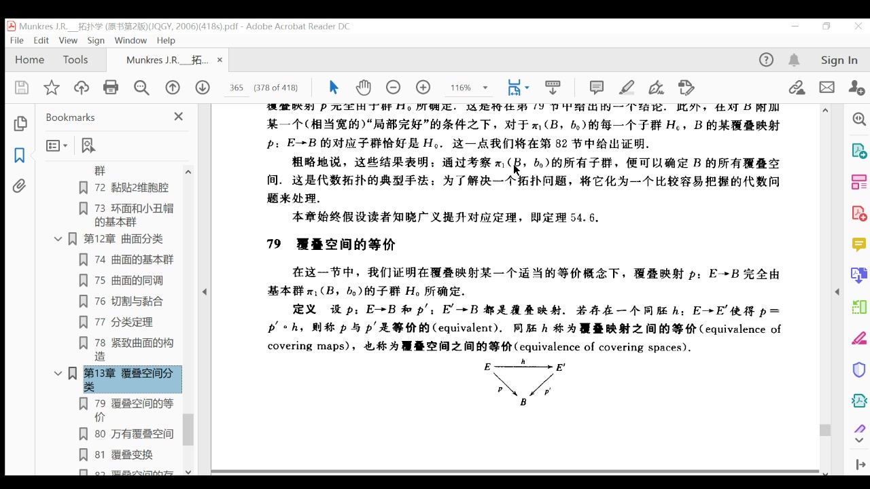Zoom in with plus button
870x489 pixels.
click(x=423, y=88)
